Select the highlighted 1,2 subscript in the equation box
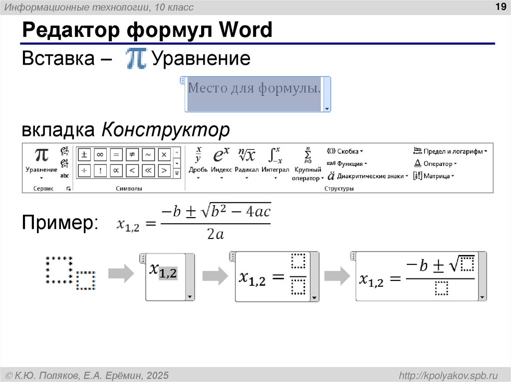Screen dimensions: 511x382 [168, 273]
